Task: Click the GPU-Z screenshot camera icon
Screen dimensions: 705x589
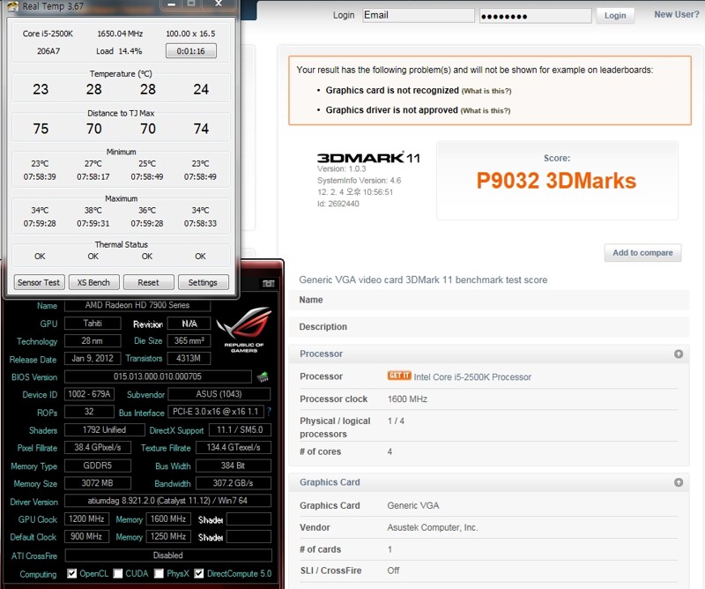Action: click(x=269, y=283)
